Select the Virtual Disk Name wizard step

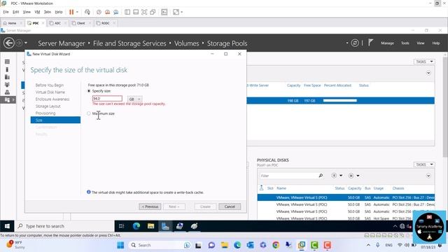click(50, 92)
